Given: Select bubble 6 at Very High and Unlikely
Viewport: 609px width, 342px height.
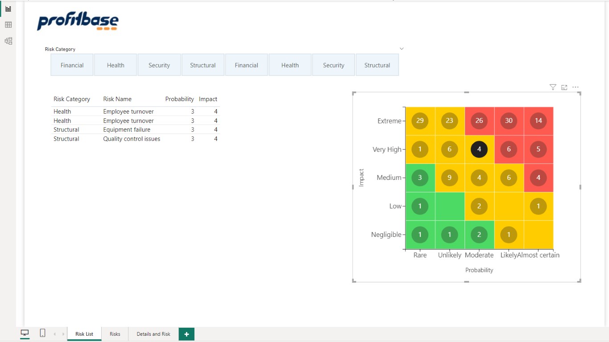Looking at the screenshot, I should click(x=449, y=149).
